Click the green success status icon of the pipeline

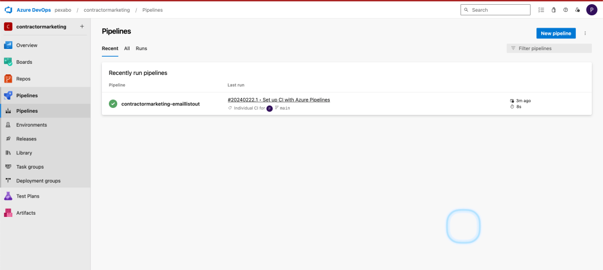(113, 104)
